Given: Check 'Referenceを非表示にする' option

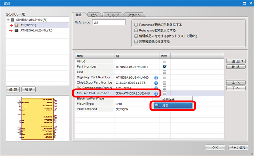Looking at the screenshot, I should tap(136, 30).
